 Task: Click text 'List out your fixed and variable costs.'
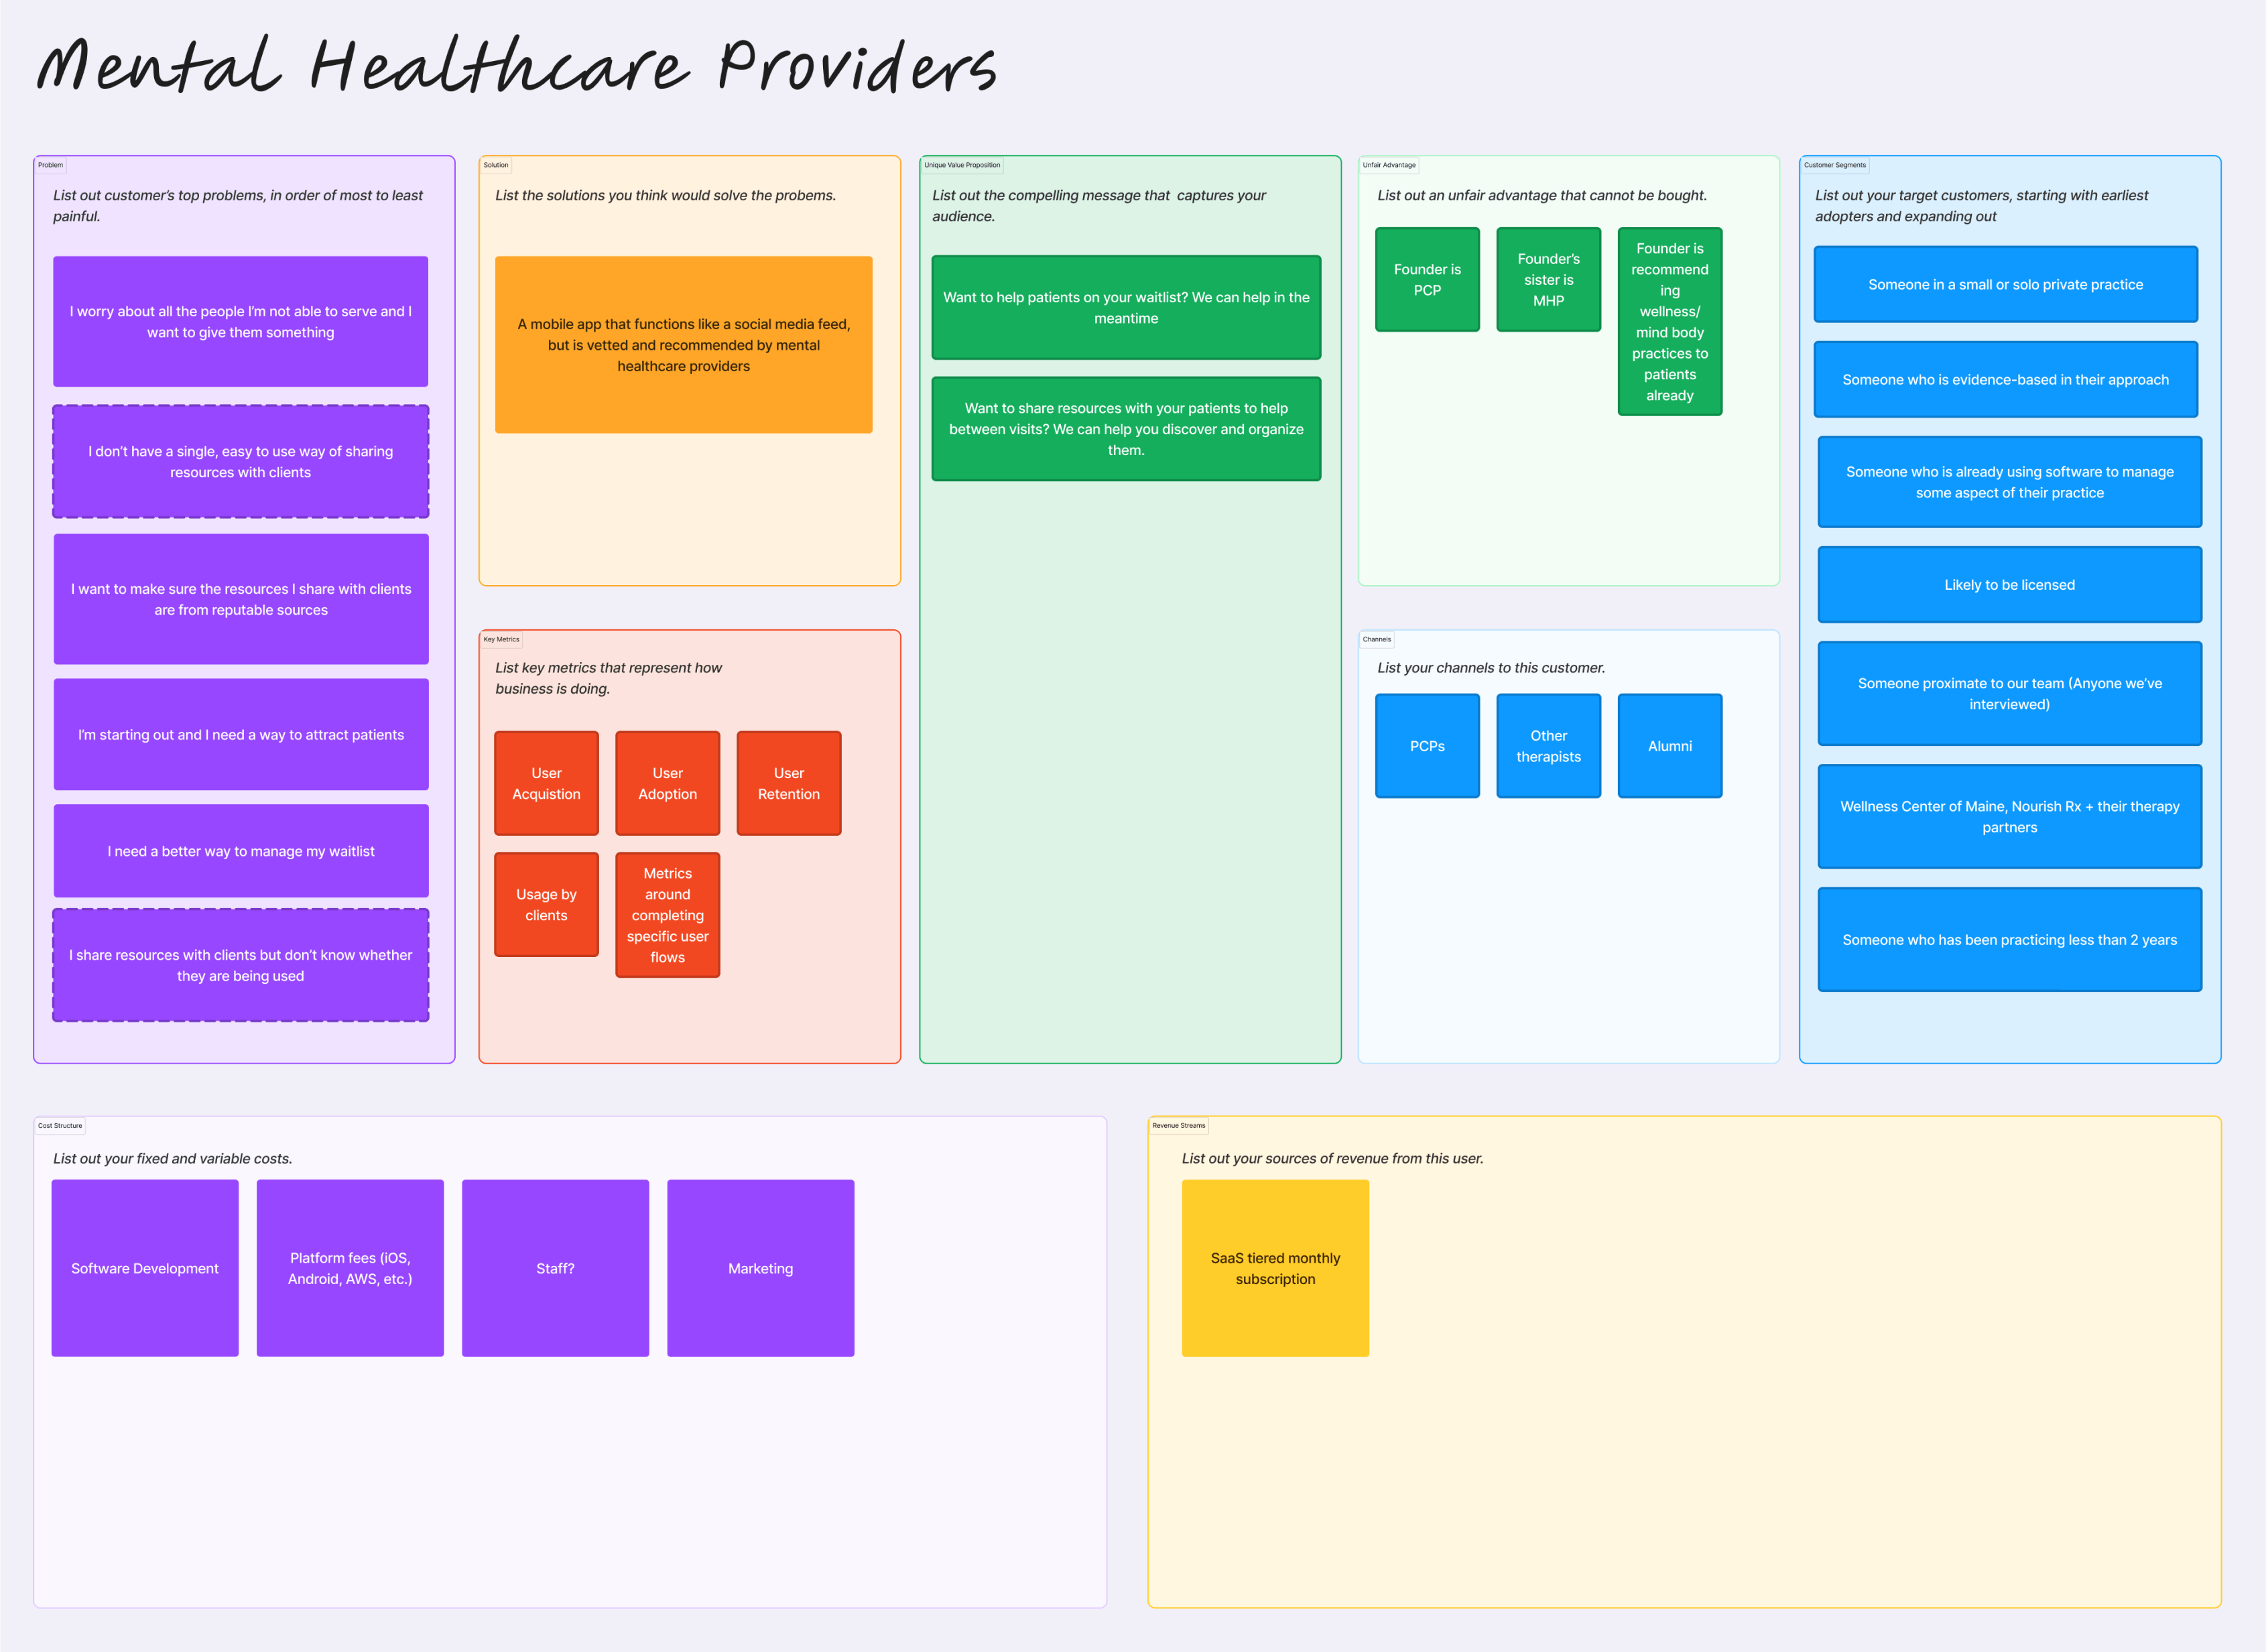click(x=172, y=1158)
